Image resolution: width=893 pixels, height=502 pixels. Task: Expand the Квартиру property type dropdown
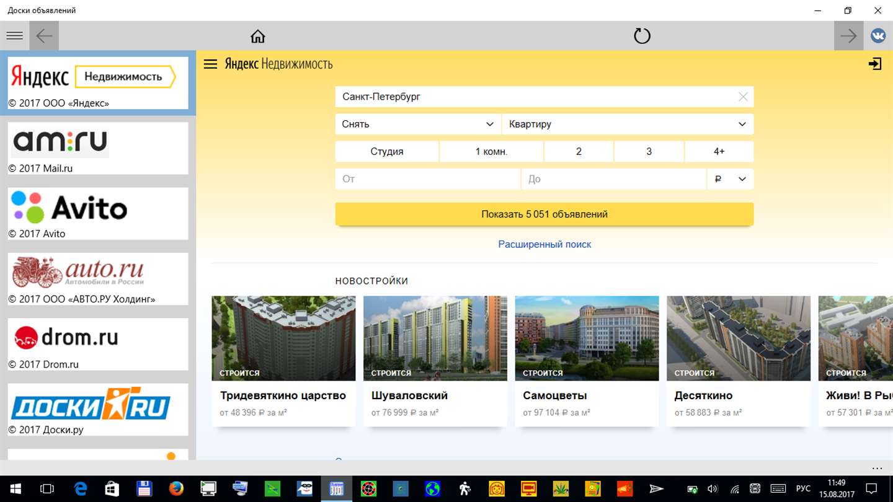(x=628, y=124)
